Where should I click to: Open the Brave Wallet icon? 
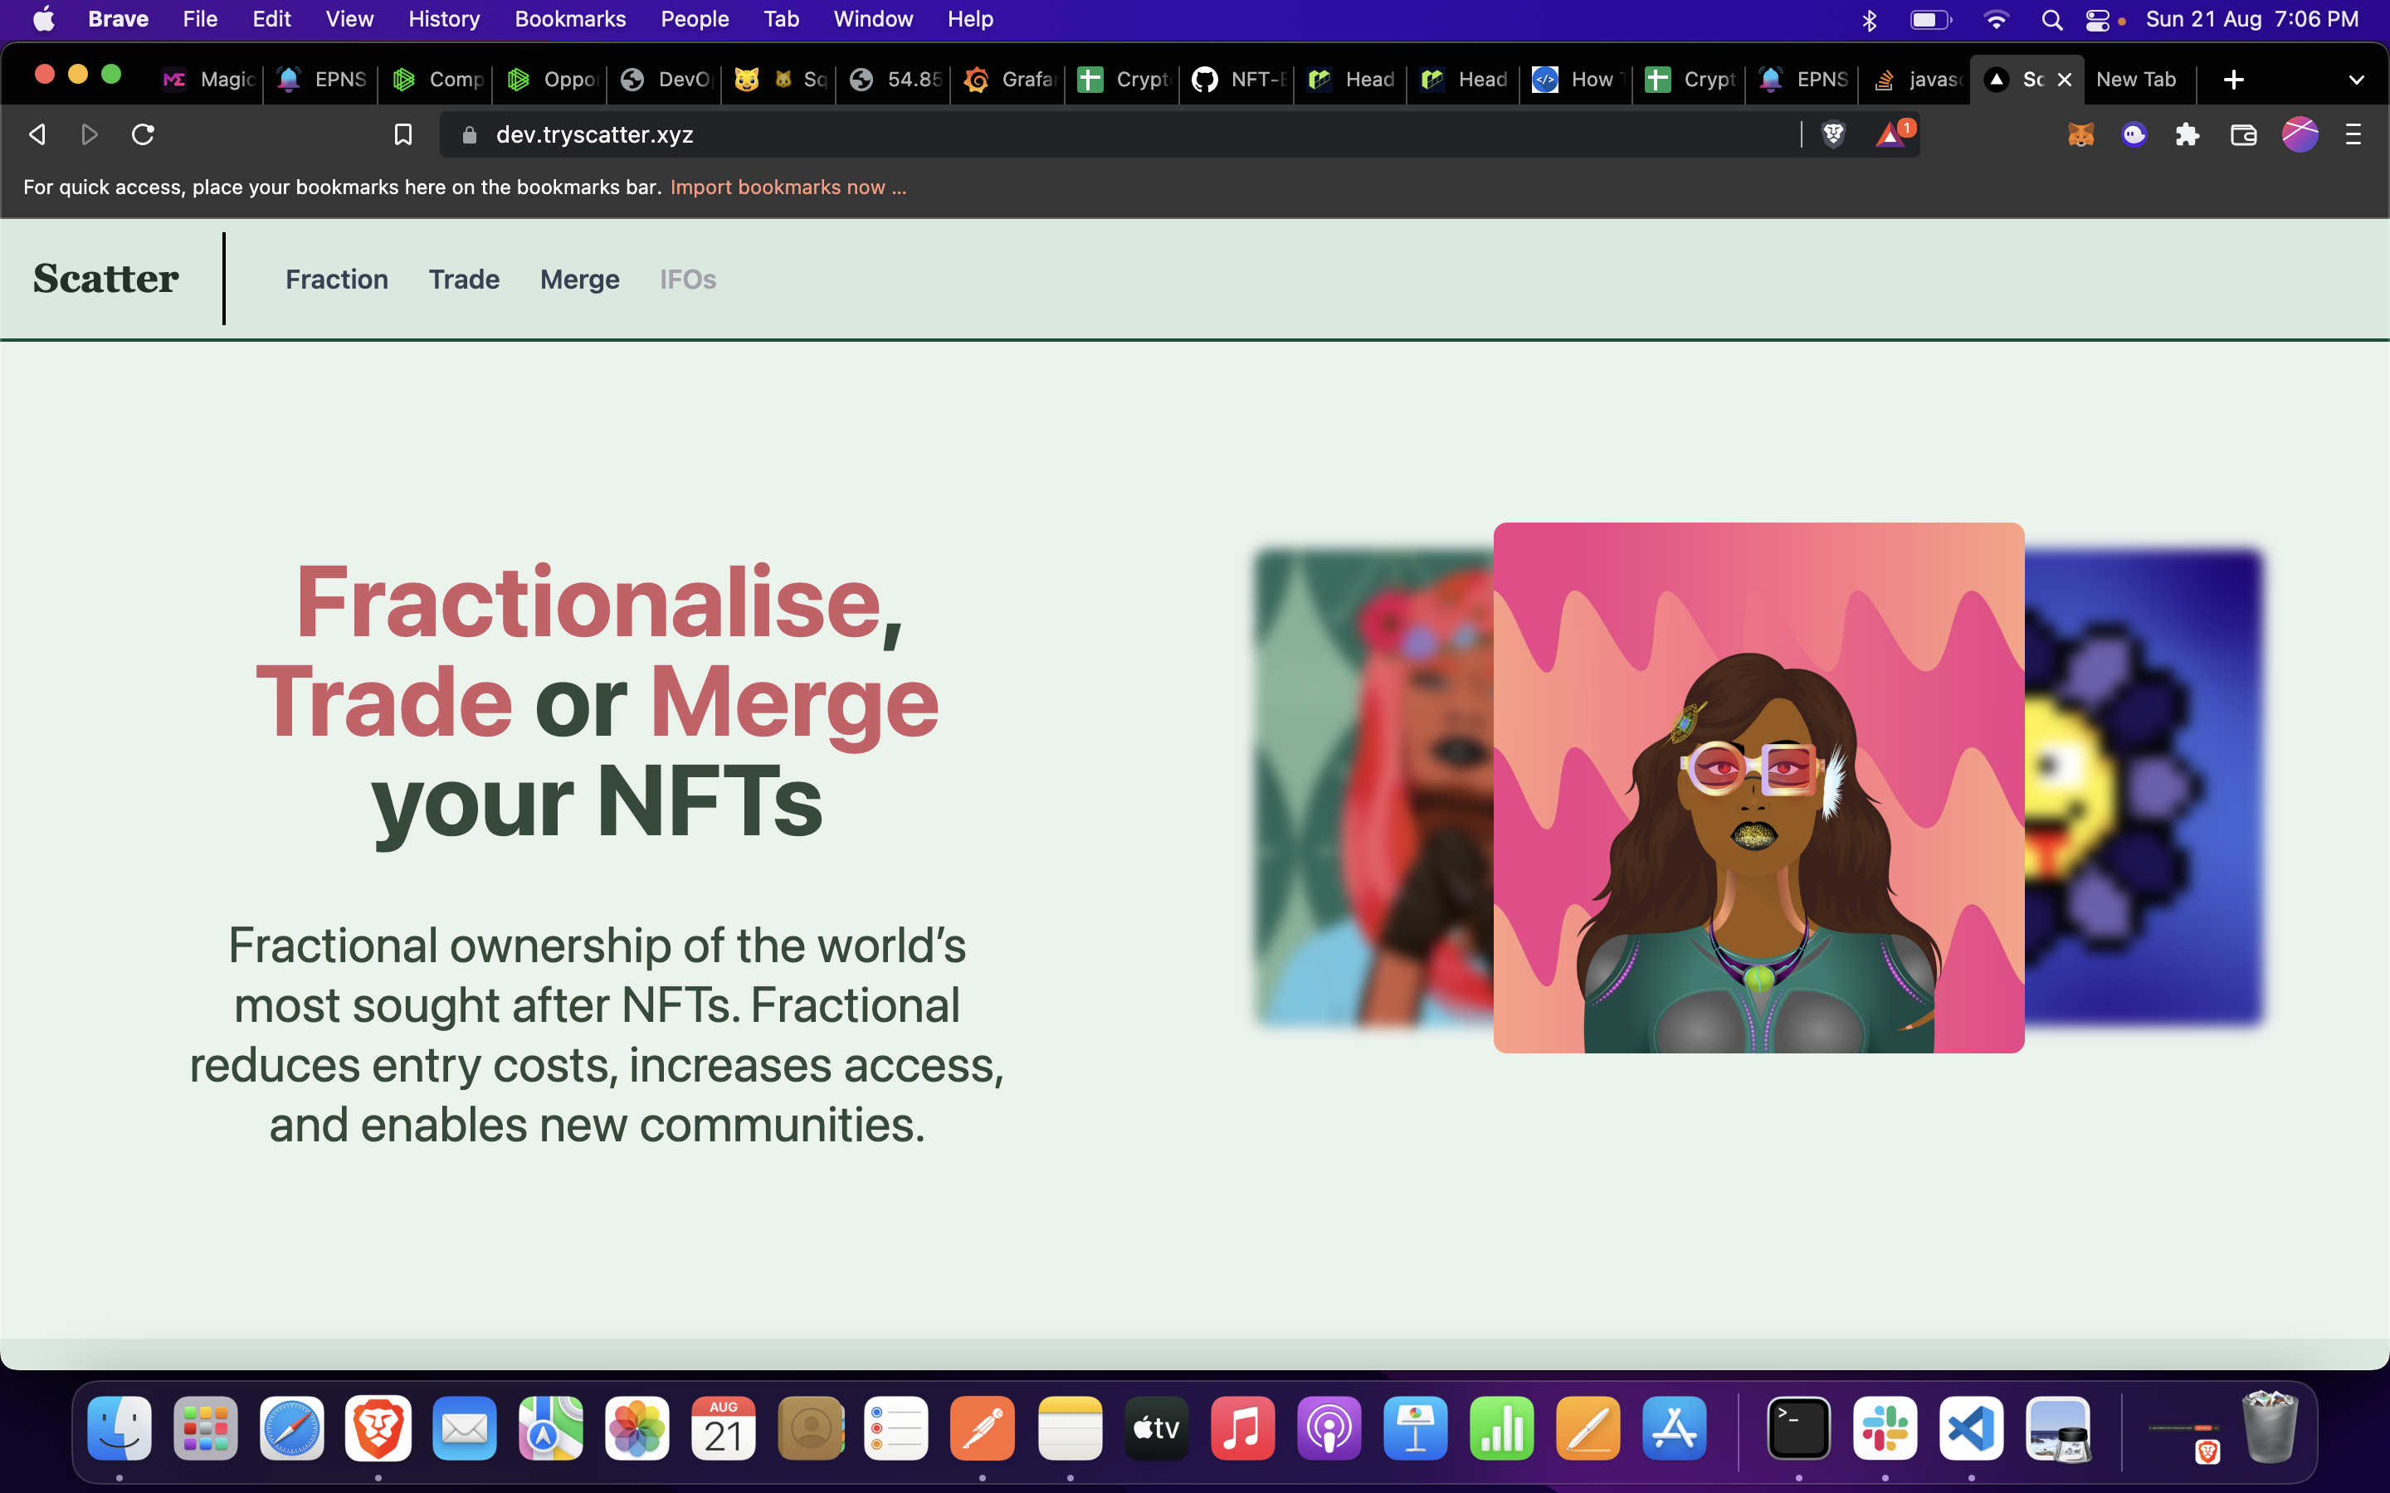2243,134
